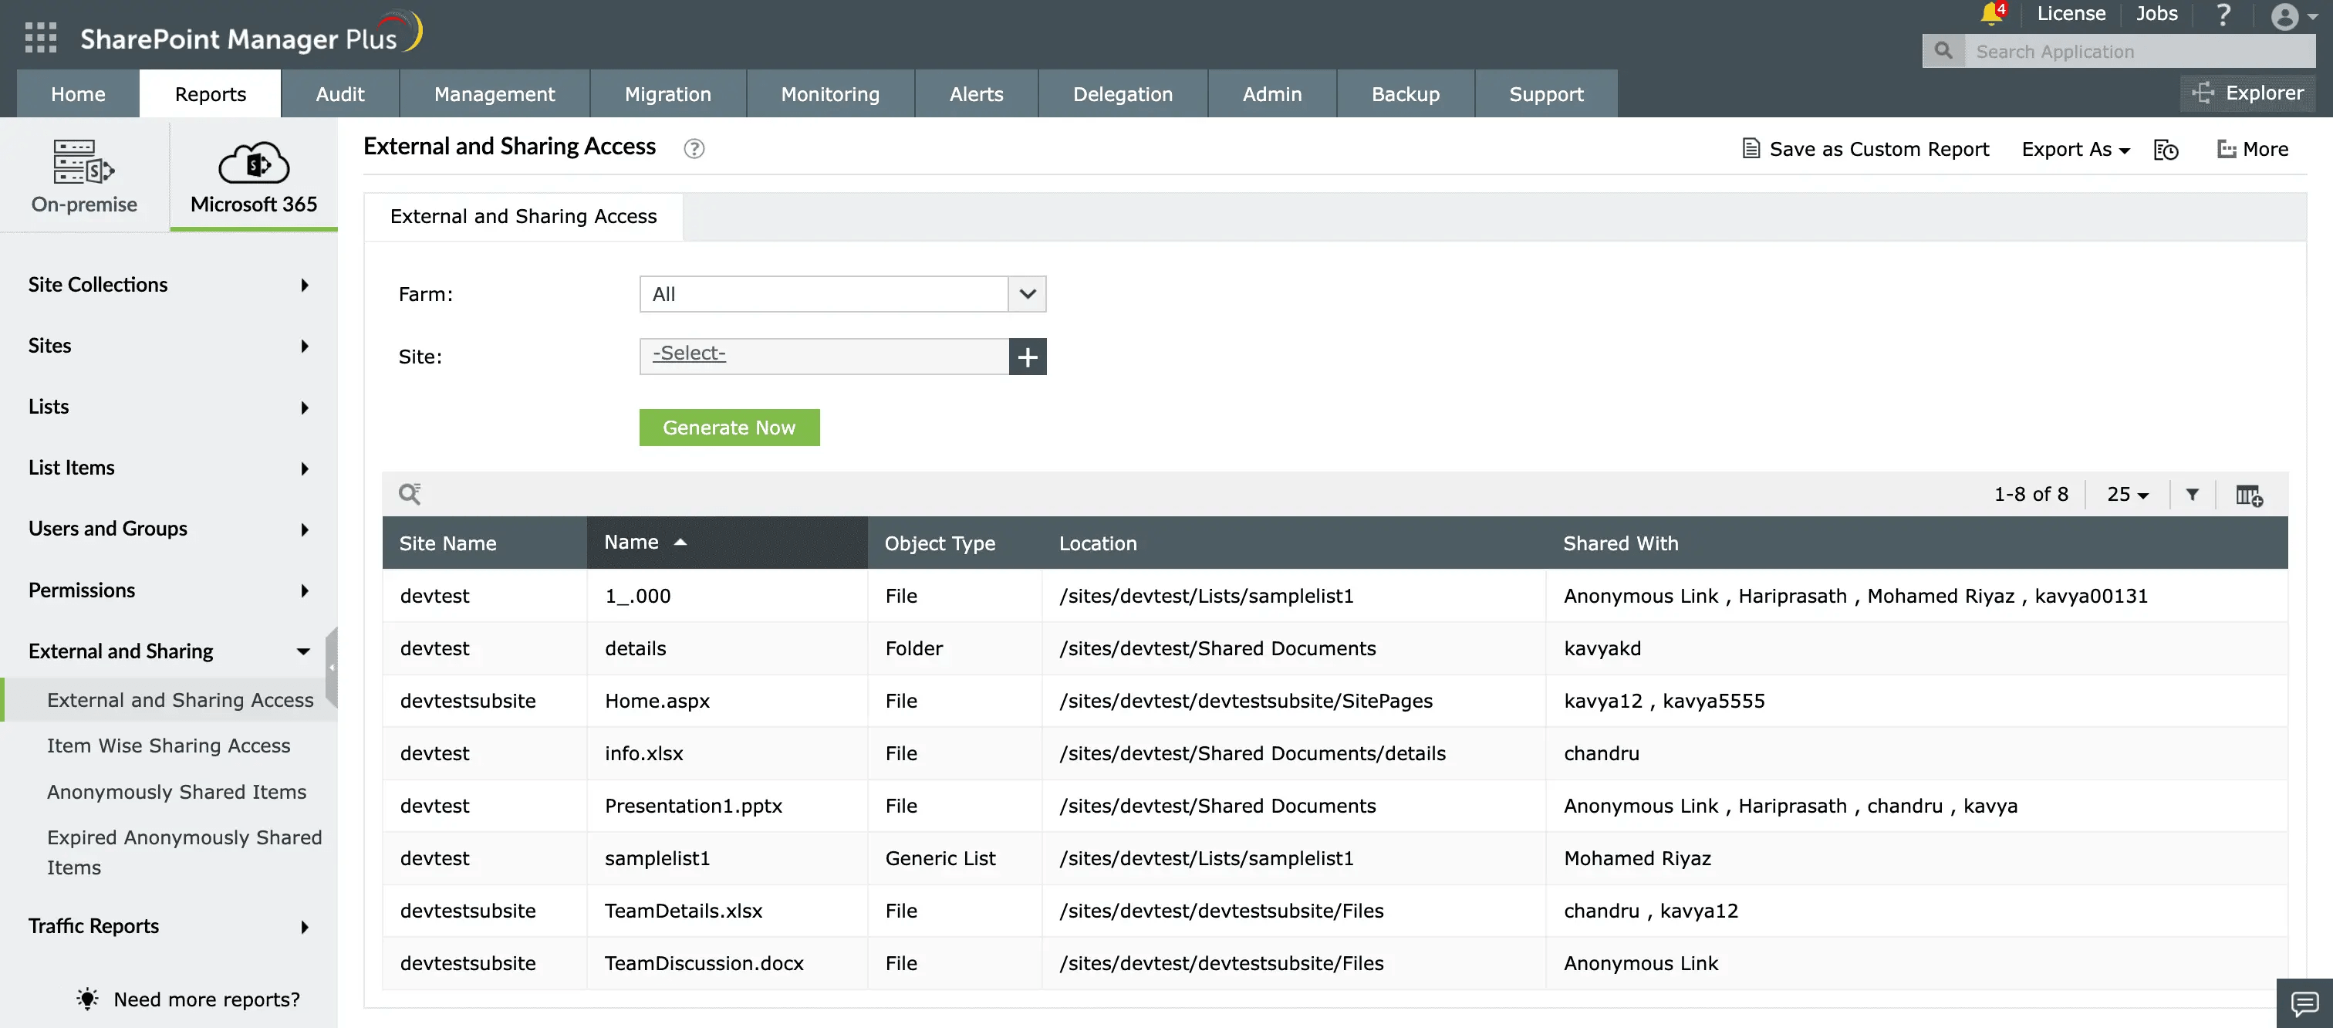Collapse the External and Sharing section
Viewport: 2333px width, 1028px height.
[x=168, y=651]
